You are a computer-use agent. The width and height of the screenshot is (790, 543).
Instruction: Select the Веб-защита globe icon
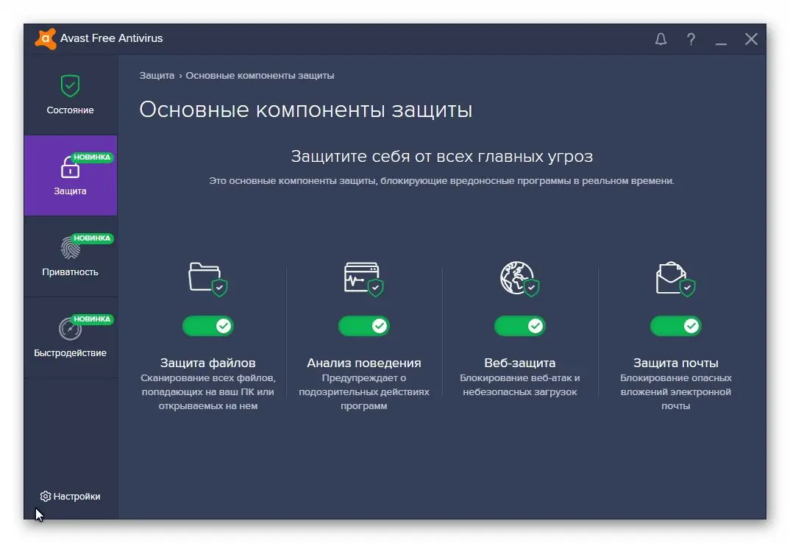click(x=520, y=278)
